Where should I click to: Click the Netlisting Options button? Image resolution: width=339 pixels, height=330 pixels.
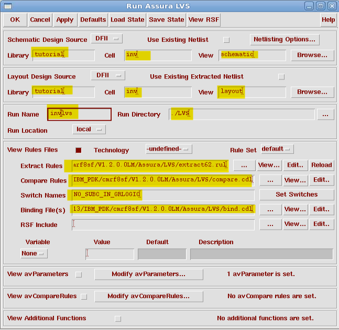(285, 40)
